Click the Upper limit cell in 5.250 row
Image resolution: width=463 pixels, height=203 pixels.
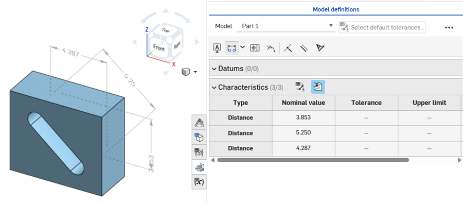point(430,133)
